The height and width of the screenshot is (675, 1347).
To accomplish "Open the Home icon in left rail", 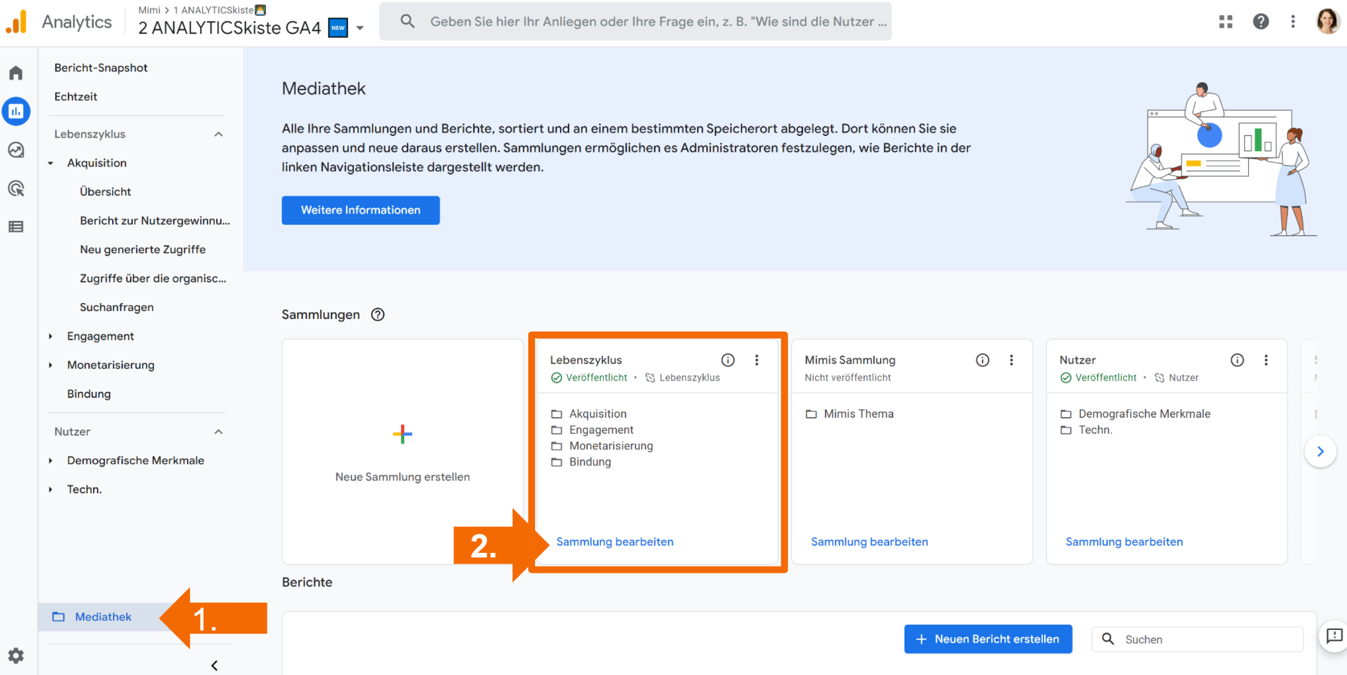I will (16, 73).
